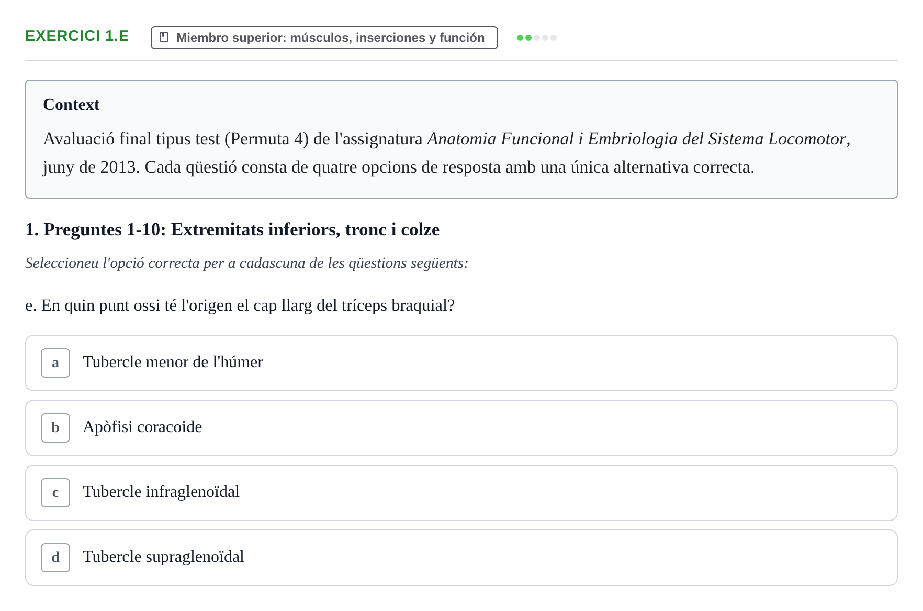Select option c 'Tubercle infraglenoïdal'
This screenshot has height=611, width=923.
462,493
